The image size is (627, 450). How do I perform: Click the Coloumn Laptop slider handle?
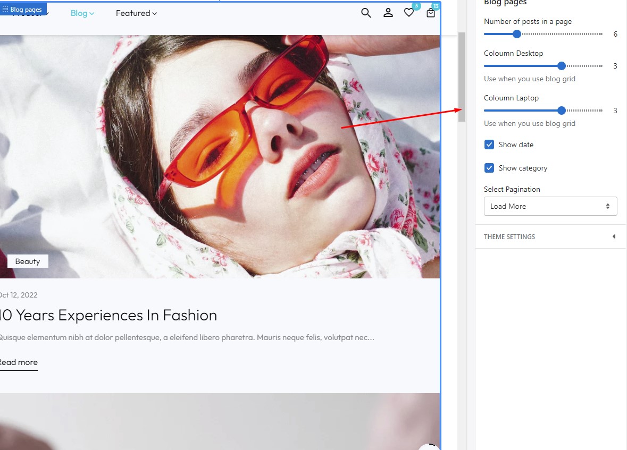point(561,111)
